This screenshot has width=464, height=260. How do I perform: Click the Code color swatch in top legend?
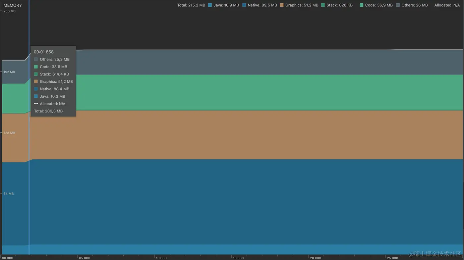361,5
